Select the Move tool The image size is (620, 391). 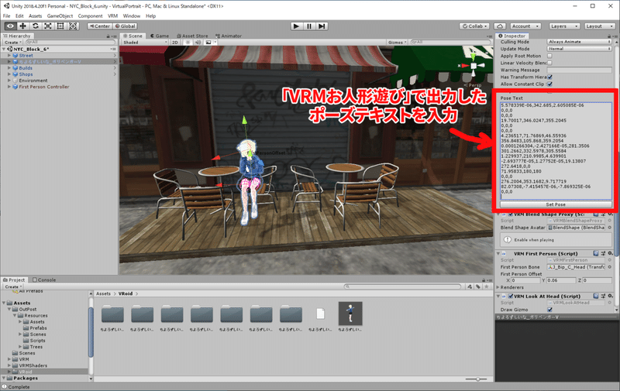click(23, 26)
